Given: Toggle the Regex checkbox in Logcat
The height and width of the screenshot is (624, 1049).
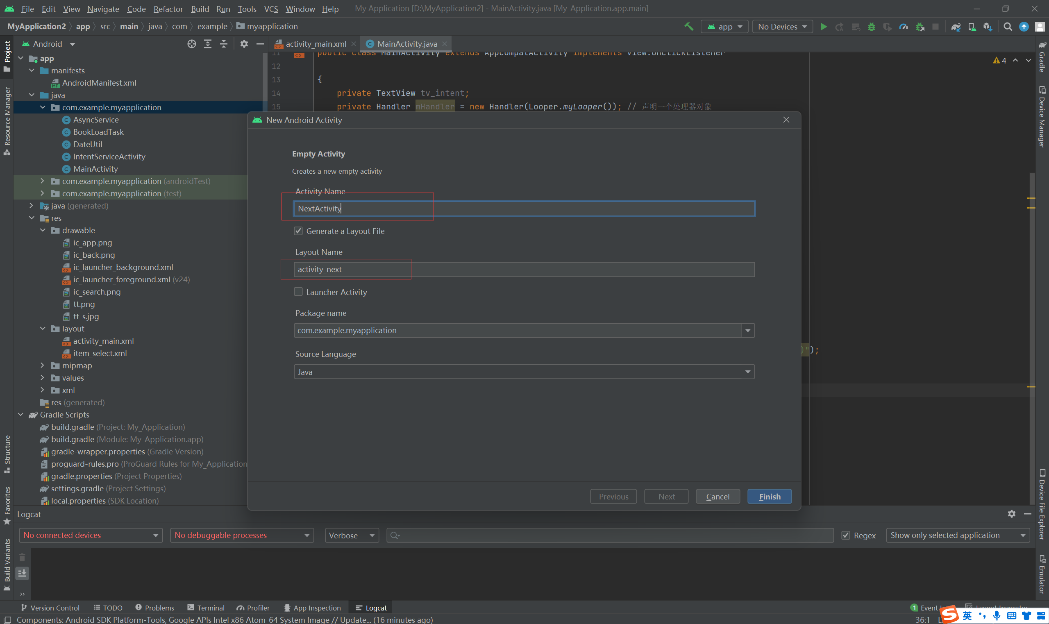Looking at the screenshot, I should 846,535.
